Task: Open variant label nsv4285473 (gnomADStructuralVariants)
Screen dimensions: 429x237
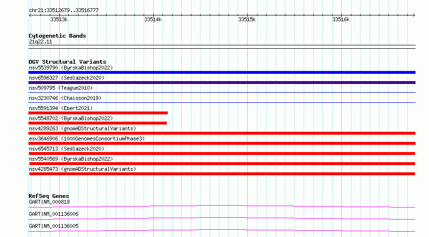Action: 82,169
